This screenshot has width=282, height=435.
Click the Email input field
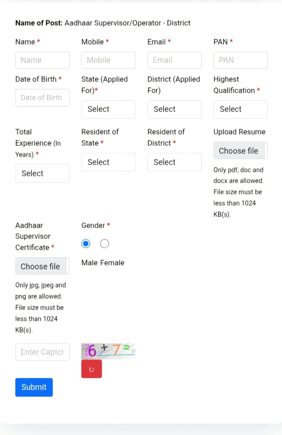(174, 60)
